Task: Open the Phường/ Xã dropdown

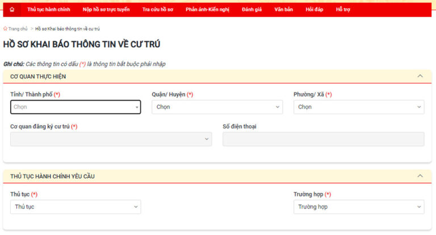Action: [358, 107]
